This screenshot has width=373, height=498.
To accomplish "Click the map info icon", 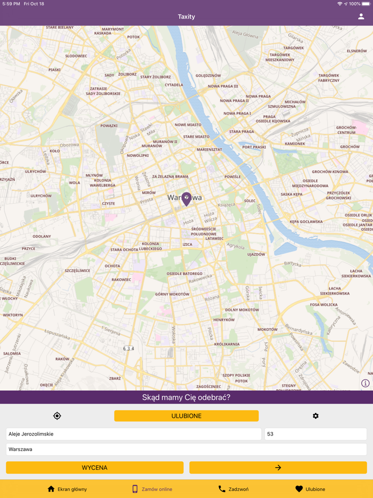I will (366, 383).
